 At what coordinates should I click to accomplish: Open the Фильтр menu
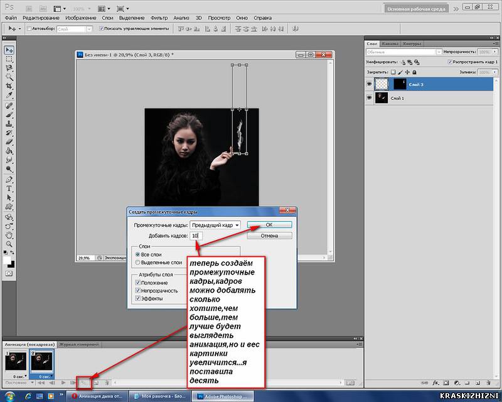159,18
